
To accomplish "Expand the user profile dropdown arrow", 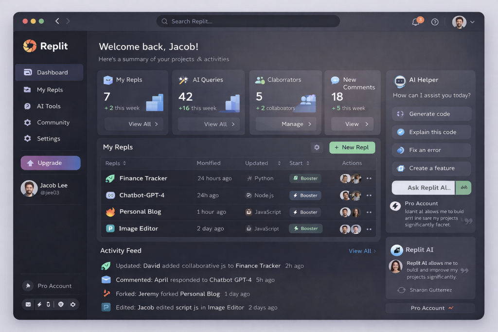I will (472, 22).
